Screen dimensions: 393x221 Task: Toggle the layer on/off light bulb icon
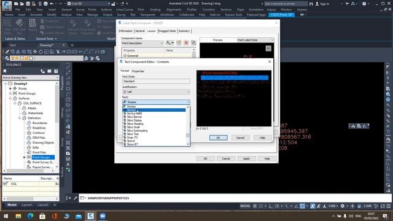coord(12,58)
